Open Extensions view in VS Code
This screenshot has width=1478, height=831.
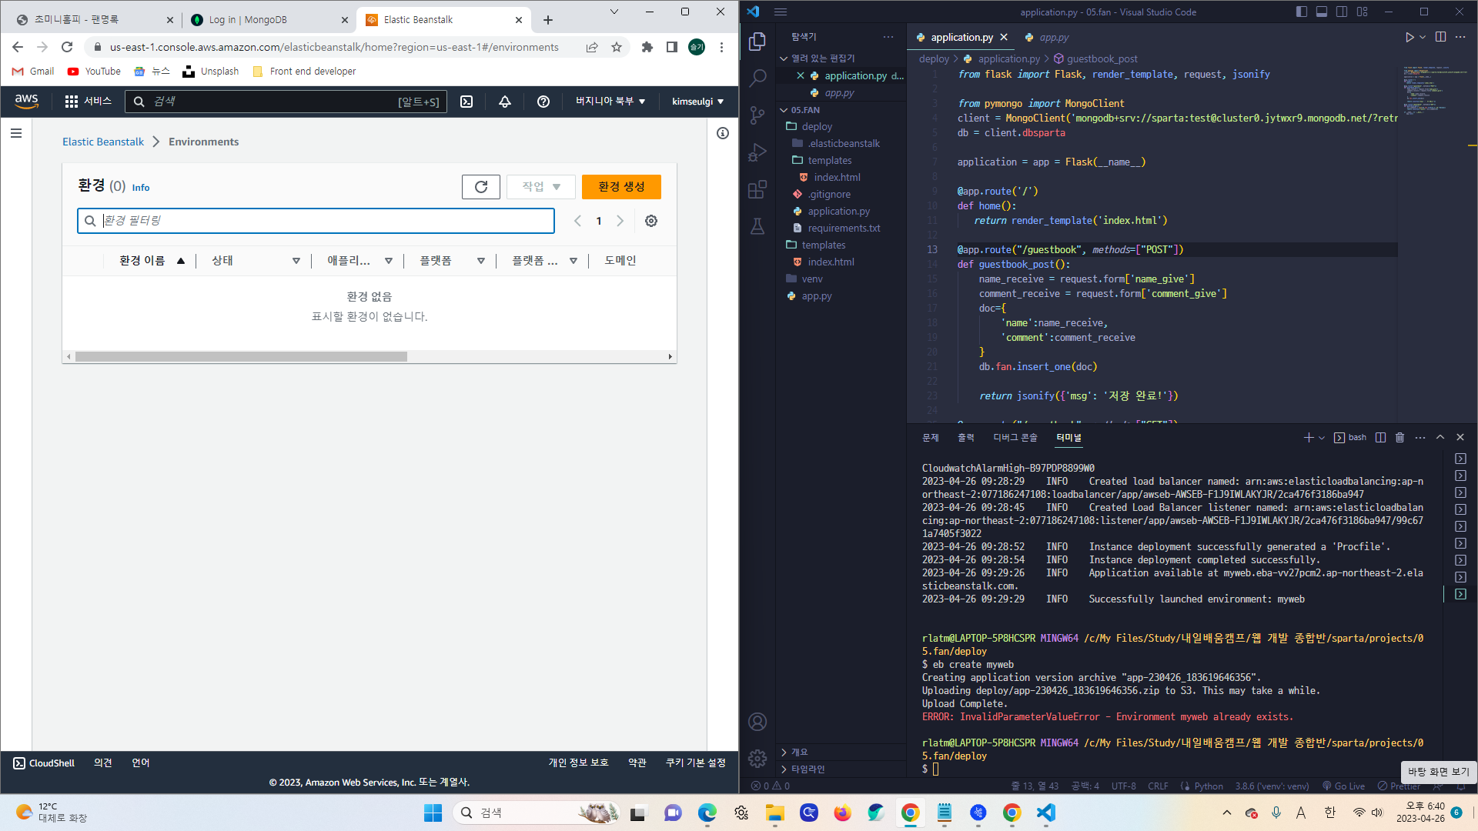[757, 189]
